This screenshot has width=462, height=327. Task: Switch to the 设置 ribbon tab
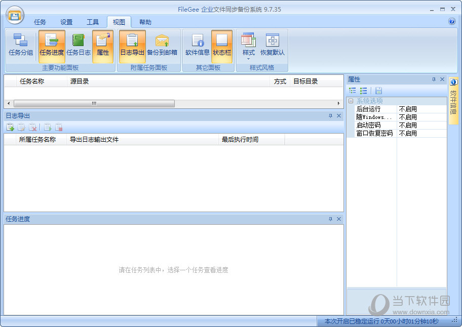click(x=66, y=22)
